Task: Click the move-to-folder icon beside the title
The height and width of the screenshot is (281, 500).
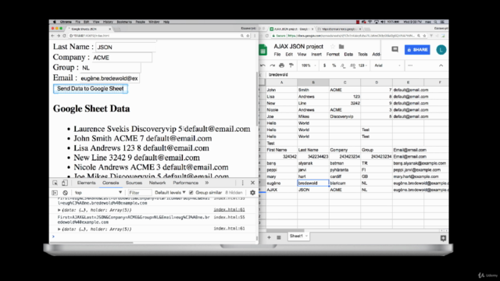Action: (x=341, y=47)
